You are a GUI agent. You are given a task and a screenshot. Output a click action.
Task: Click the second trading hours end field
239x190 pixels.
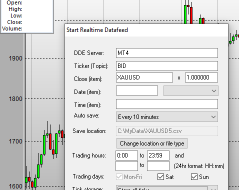(158, 166)
